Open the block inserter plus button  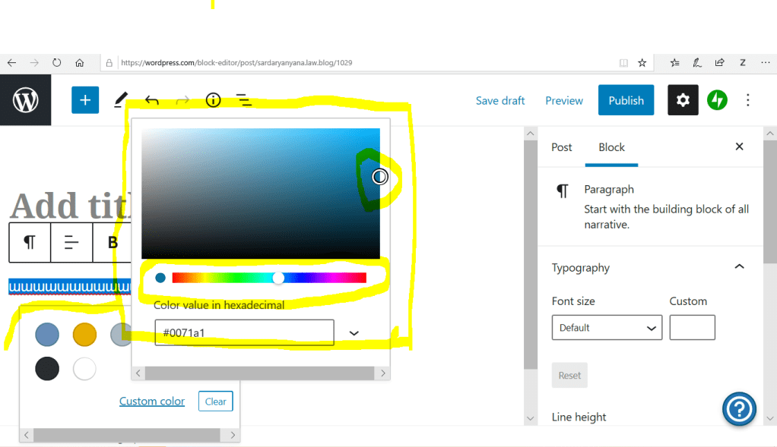tap(85, 100)
